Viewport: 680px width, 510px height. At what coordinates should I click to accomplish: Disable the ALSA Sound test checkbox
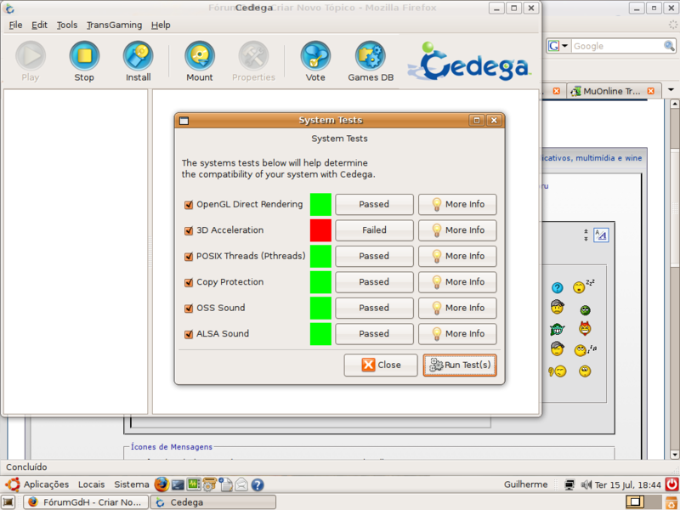click(x=189, y=334)
